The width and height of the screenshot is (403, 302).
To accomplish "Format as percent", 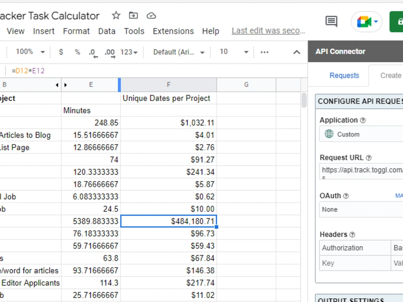I will point(77,52).
